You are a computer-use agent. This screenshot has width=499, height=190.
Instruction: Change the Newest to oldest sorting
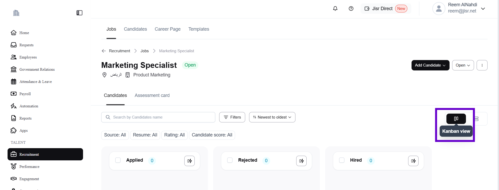272,117
